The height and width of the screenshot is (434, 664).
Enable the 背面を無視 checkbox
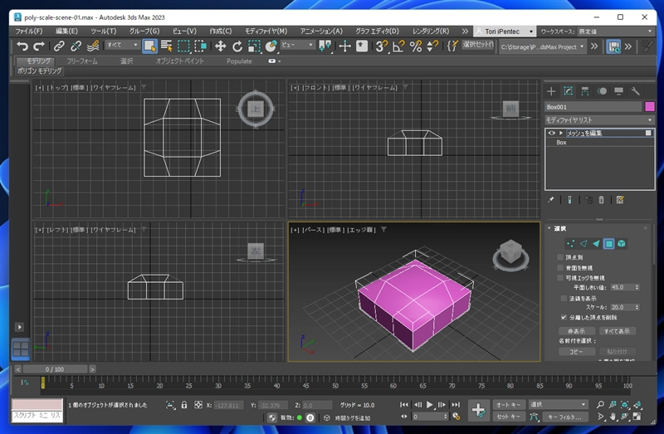tap(560, 267)
